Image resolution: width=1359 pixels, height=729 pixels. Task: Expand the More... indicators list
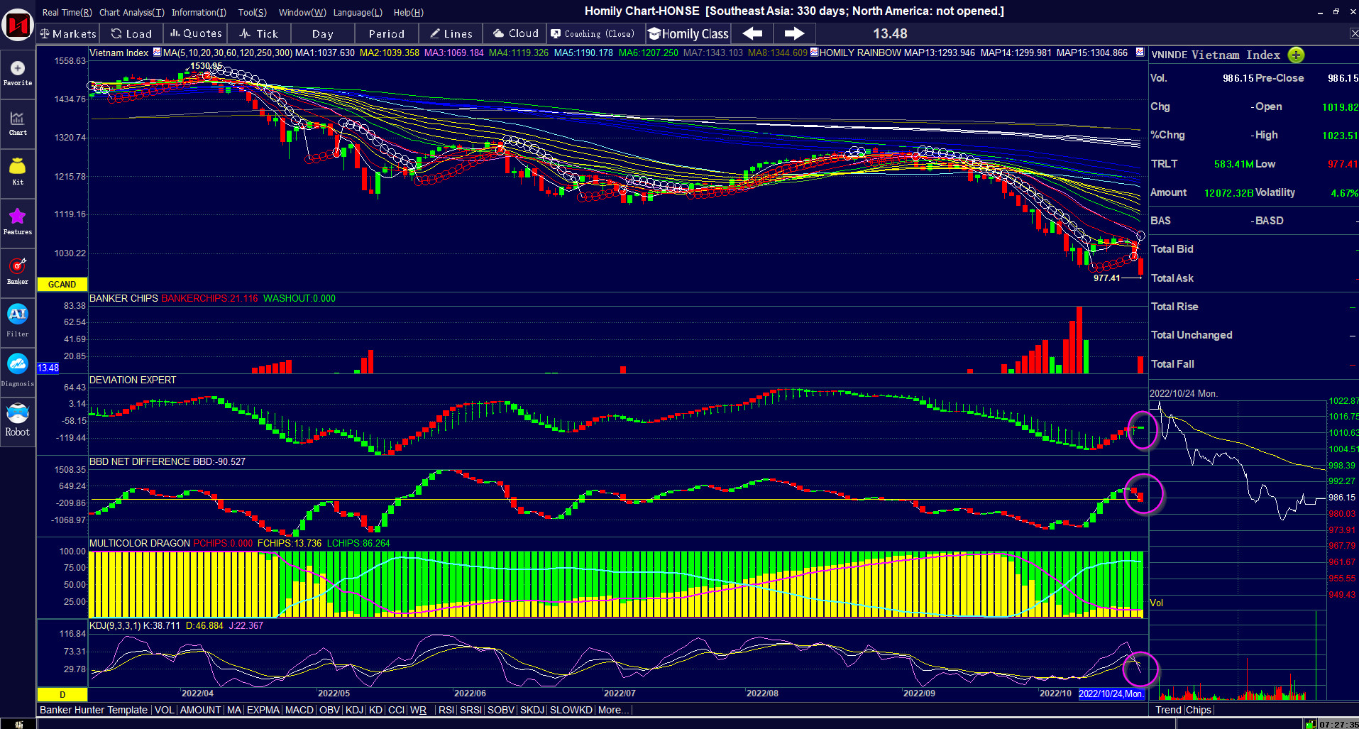coord(613,710)
